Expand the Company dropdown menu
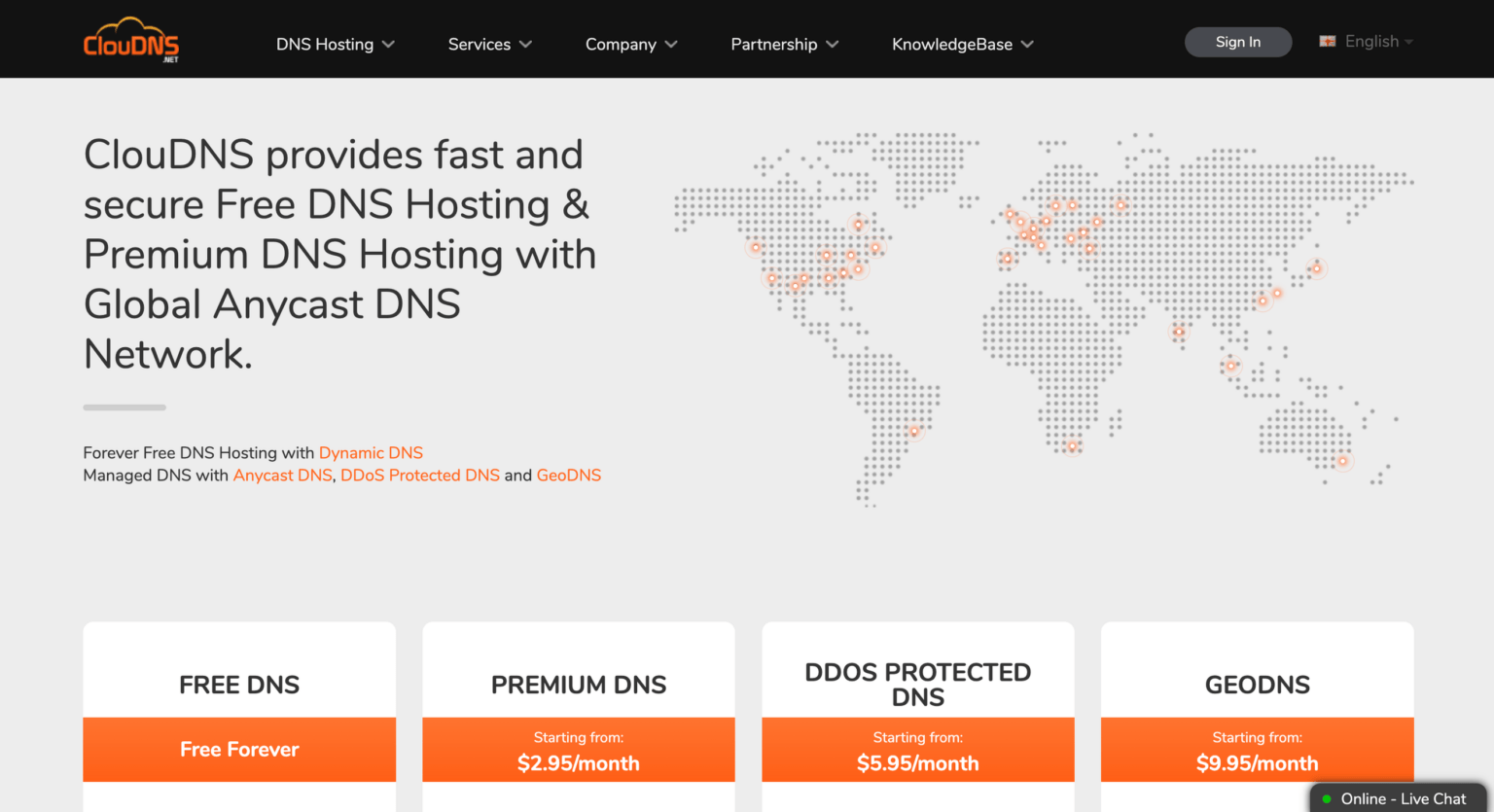Viewport: 1494px width, 812px height. (x=630, y=45)
